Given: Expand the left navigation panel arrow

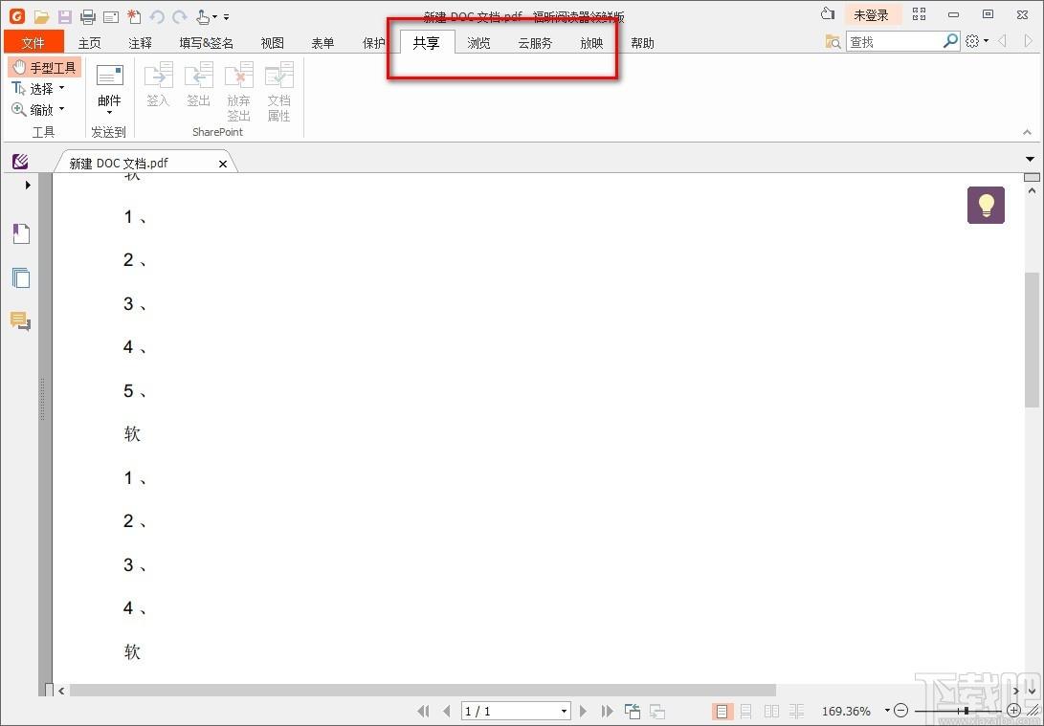Looking at the screenshot, I should pos(28,185).
